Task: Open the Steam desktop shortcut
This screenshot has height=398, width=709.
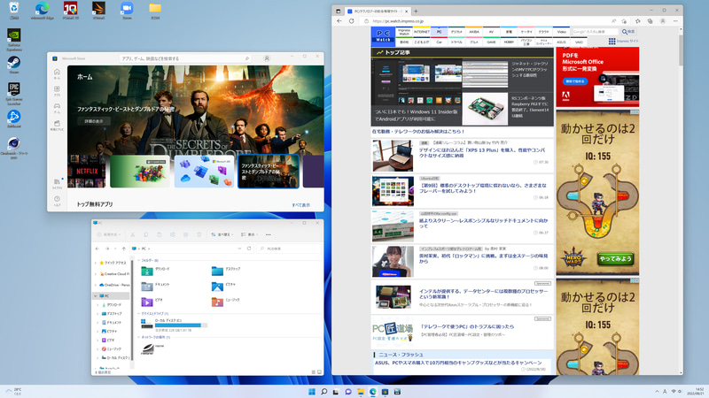Action: coord(14,65)
